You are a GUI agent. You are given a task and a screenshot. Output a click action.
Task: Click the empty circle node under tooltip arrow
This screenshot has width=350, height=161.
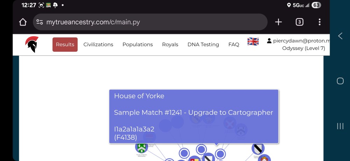coord(220,154)
